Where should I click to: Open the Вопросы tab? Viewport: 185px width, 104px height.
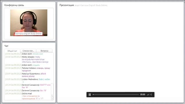pyautogui.click(x=44, y=51)
